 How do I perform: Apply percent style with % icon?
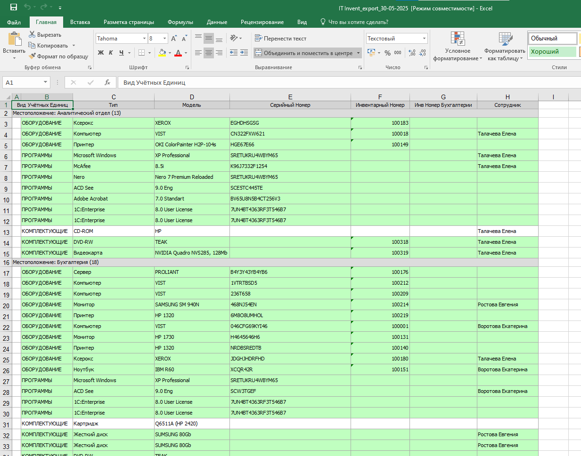click(387, 53)
